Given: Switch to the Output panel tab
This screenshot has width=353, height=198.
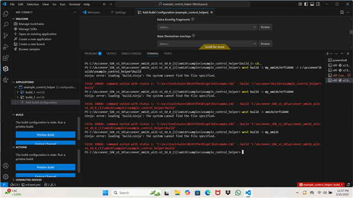Looking at the screenshot, I should [111, 53].
